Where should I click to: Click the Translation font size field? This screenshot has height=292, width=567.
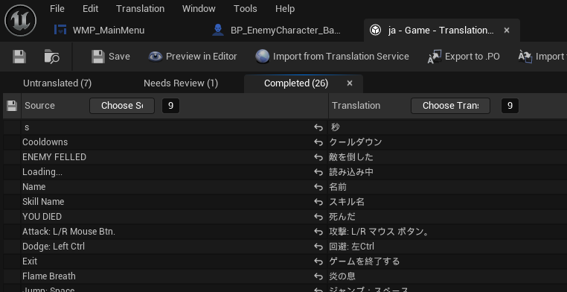point(510,106)
